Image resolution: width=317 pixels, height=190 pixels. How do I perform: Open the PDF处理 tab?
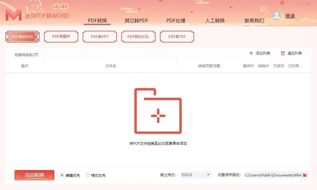(x=176, y=21)
